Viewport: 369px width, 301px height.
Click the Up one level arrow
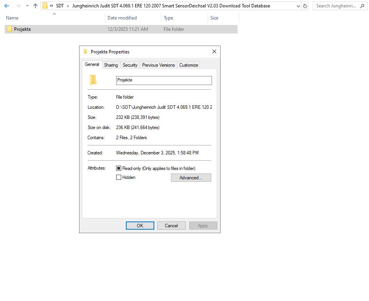point(35,6)
